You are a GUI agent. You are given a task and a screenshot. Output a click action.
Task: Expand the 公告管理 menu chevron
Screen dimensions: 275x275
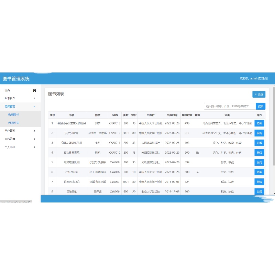[34, 139]
